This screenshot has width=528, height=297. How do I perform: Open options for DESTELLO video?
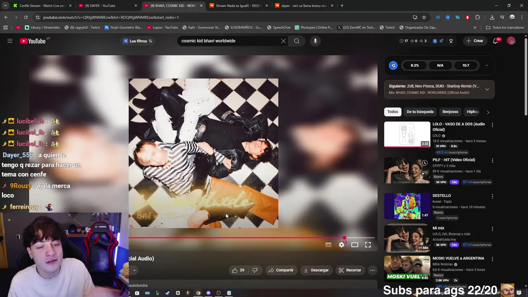pyautogui.click(x=492, y=196)
